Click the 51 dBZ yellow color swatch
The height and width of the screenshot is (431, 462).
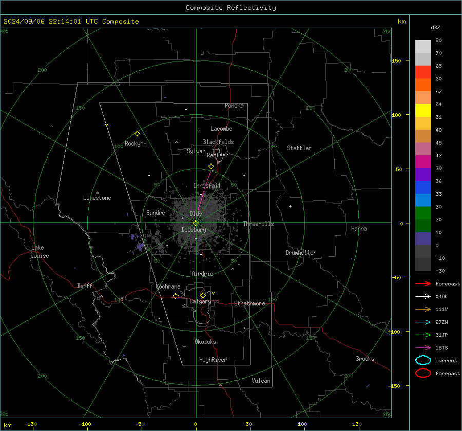(x=423, y=111)
